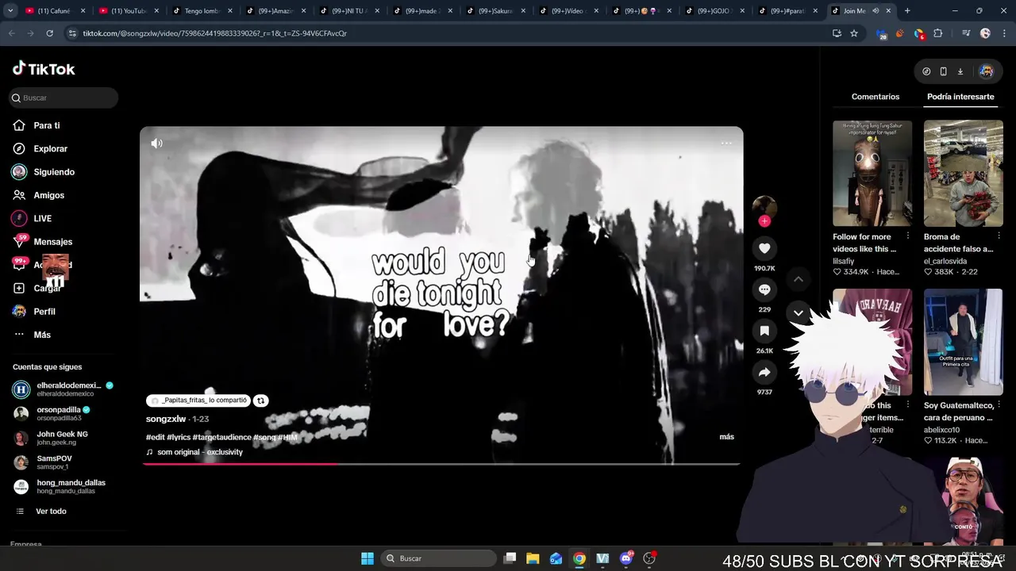Save the video with the bookmark icon
The image size is (1016, 571).
(x=764, y=331)
